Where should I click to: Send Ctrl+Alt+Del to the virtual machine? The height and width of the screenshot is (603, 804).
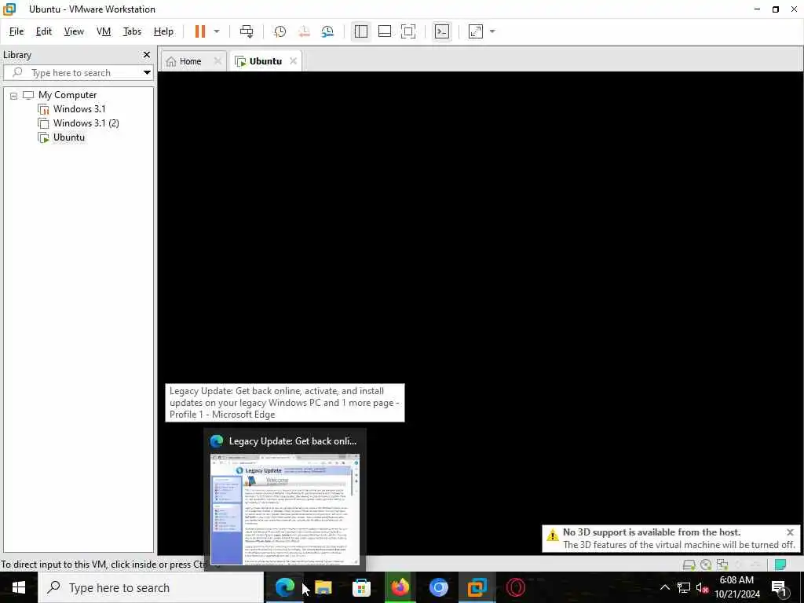tap(247, 31)
